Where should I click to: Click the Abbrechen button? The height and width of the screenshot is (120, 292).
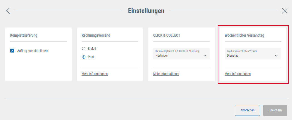click(248, 110)
